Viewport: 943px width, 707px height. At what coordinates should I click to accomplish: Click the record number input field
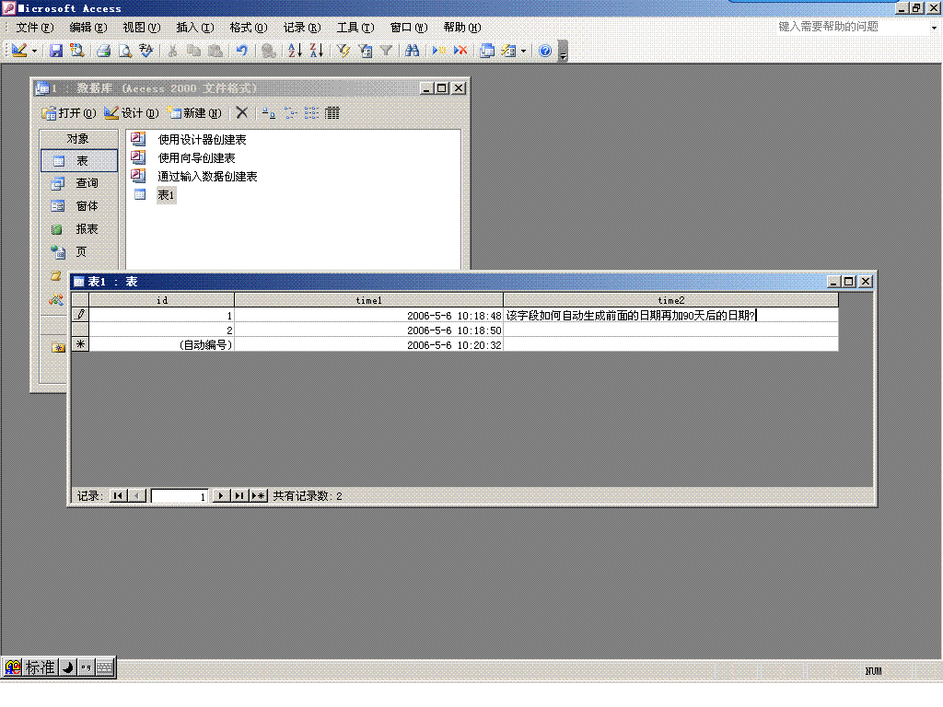click(180, 496)
